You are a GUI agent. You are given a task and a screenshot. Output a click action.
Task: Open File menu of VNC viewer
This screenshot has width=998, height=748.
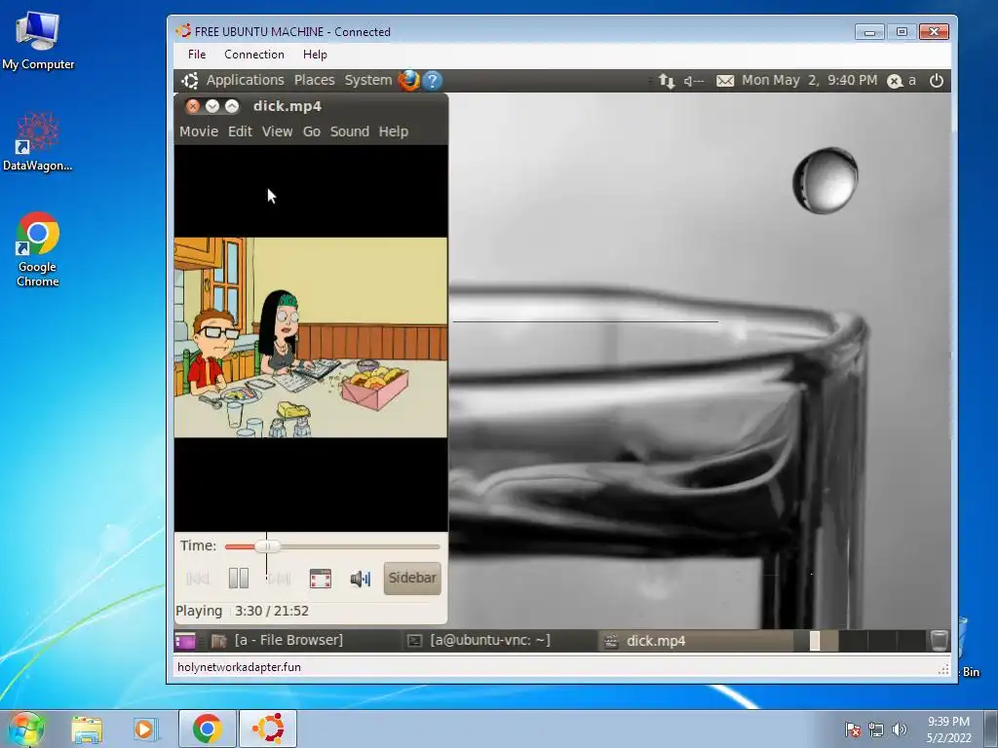tap(197, 55)
